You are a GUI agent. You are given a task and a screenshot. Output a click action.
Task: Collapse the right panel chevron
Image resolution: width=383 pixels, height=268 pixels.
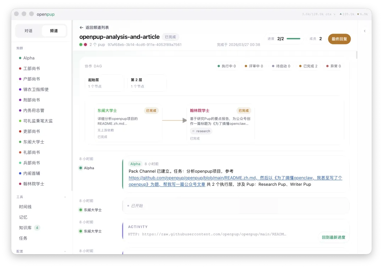coord(365,31)
